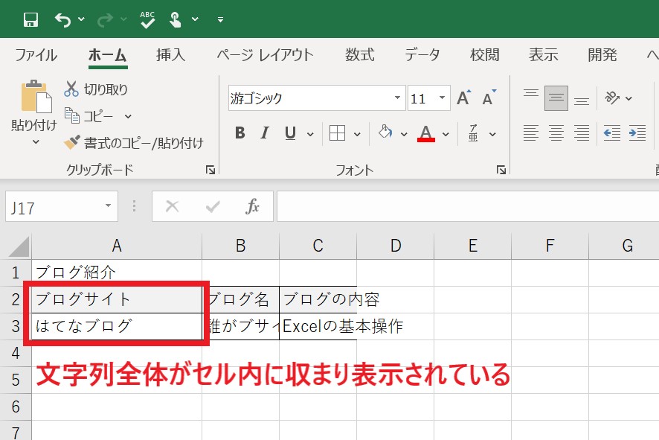The image size is (659, 440).
Task: Run the ABC spell check
Action: click(147, 19)
